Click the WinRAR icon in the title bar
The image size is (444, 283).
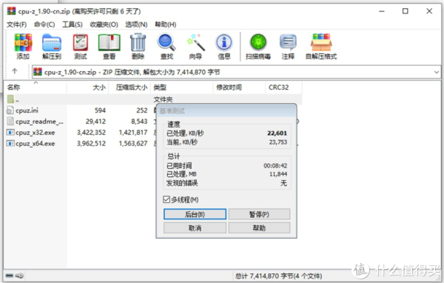pyautogui.click(x=11, y=11)
